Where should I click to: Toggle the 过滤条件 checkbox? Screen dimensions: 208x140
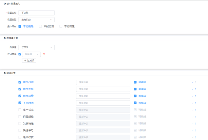point(20,54)
